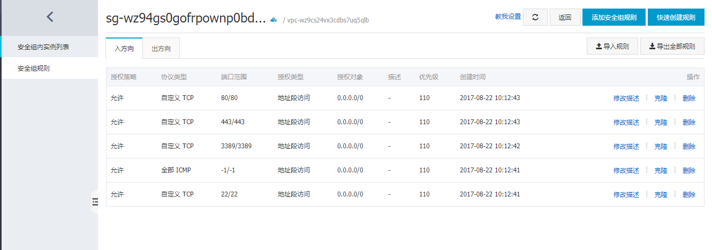712x250 pixels.
Task: Collapse the sidebar with the handle icon
Action: click(x=95, y=201)
